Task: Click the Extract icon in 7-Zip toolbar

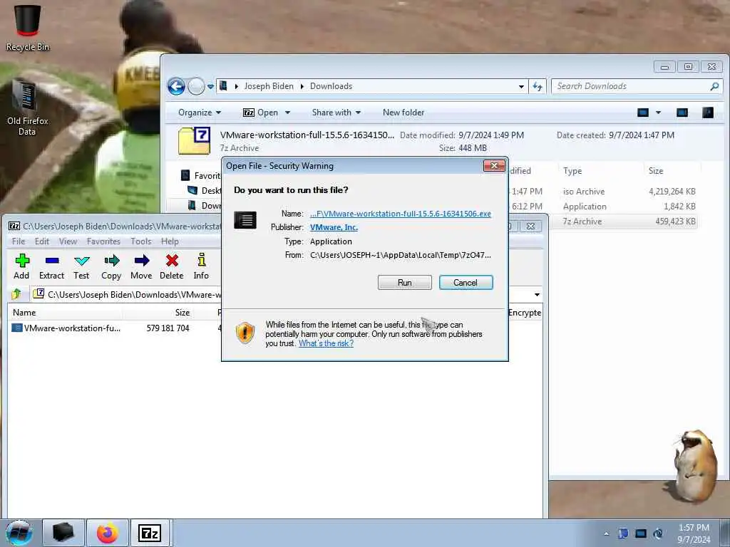Action: [51, 261]
